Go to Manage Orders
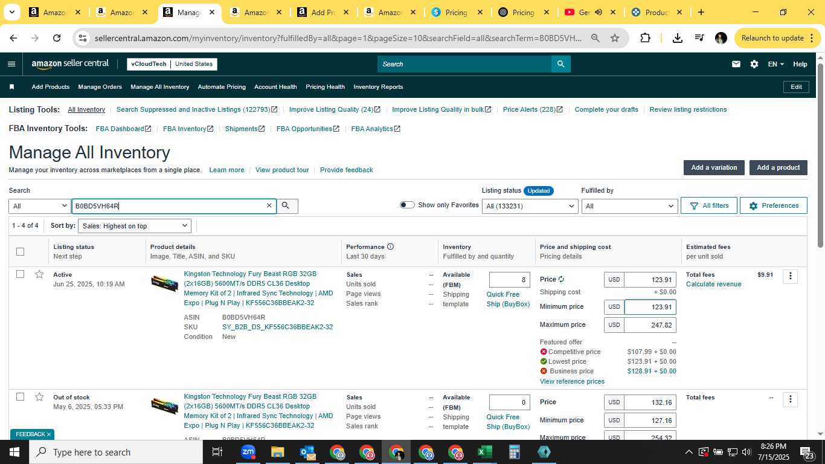Image resolution: width=825 pixels, height=464 pixels. 100,87
